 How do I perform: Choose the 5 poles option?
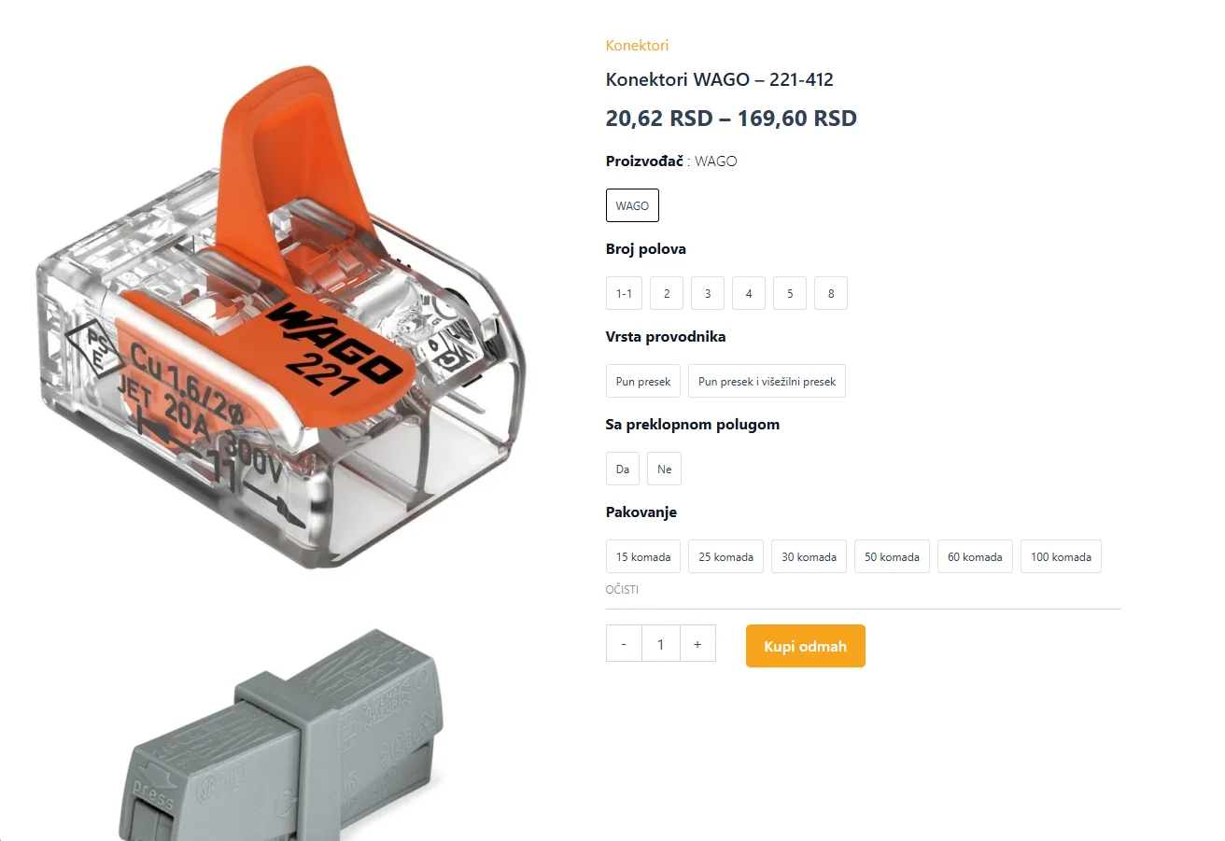point(790,293)
